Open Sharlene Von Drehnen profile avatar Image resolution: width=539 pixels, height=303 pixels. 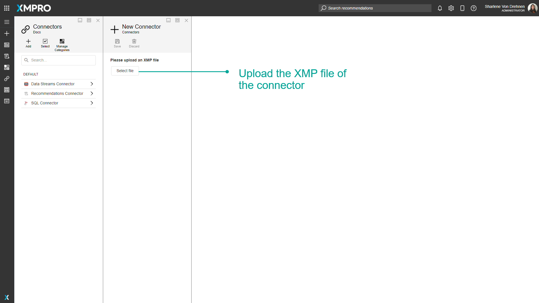pos(533,8)
